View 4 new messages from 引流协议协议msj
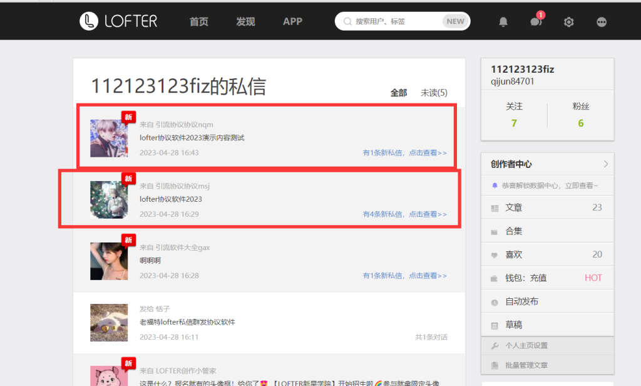The width and height of the screenshot is (641, 386). pos(404,214)
